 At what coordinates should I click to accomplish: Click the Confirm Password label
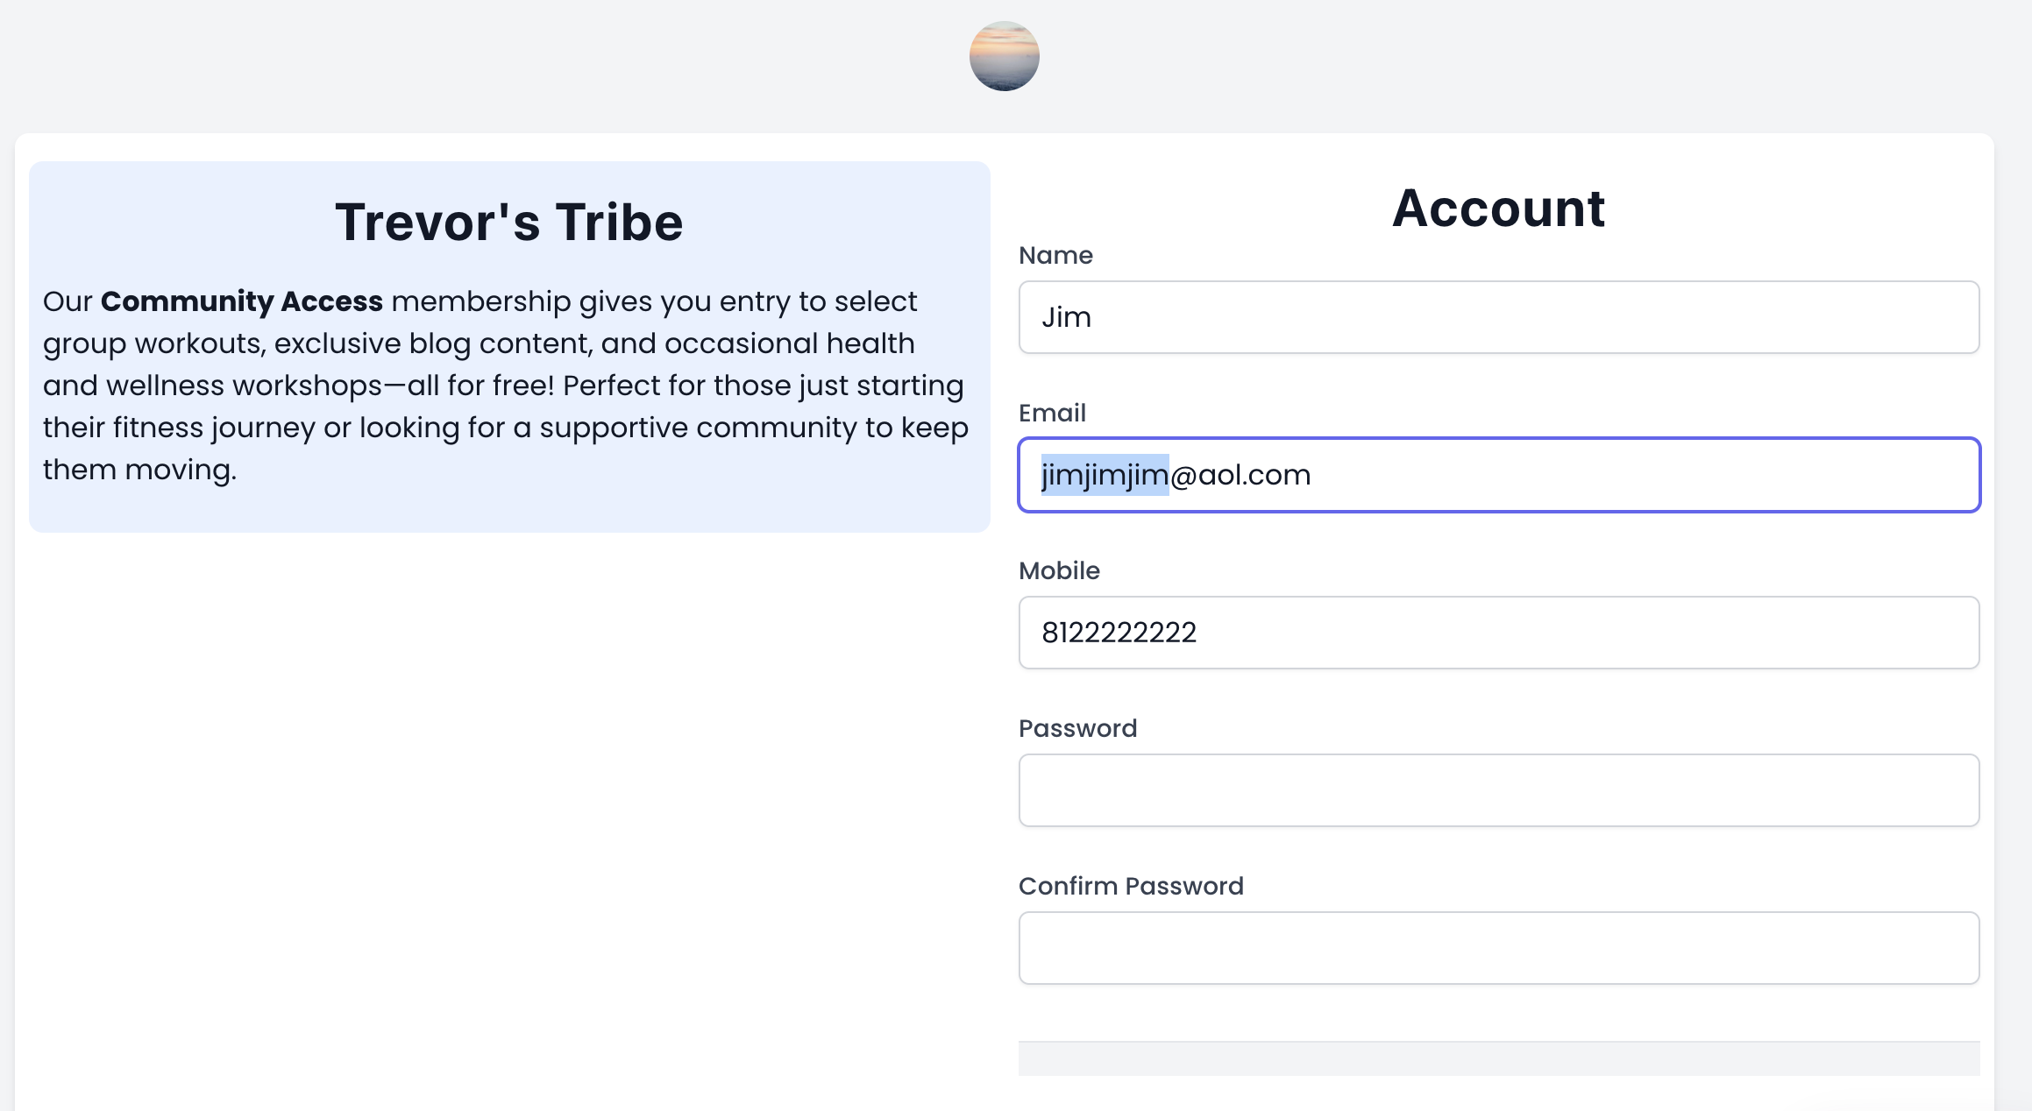click(x=1131, y=886)
